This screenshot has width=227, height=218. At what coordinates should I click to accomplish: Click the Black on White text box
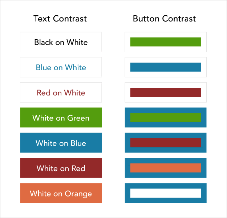pos(61,42)
